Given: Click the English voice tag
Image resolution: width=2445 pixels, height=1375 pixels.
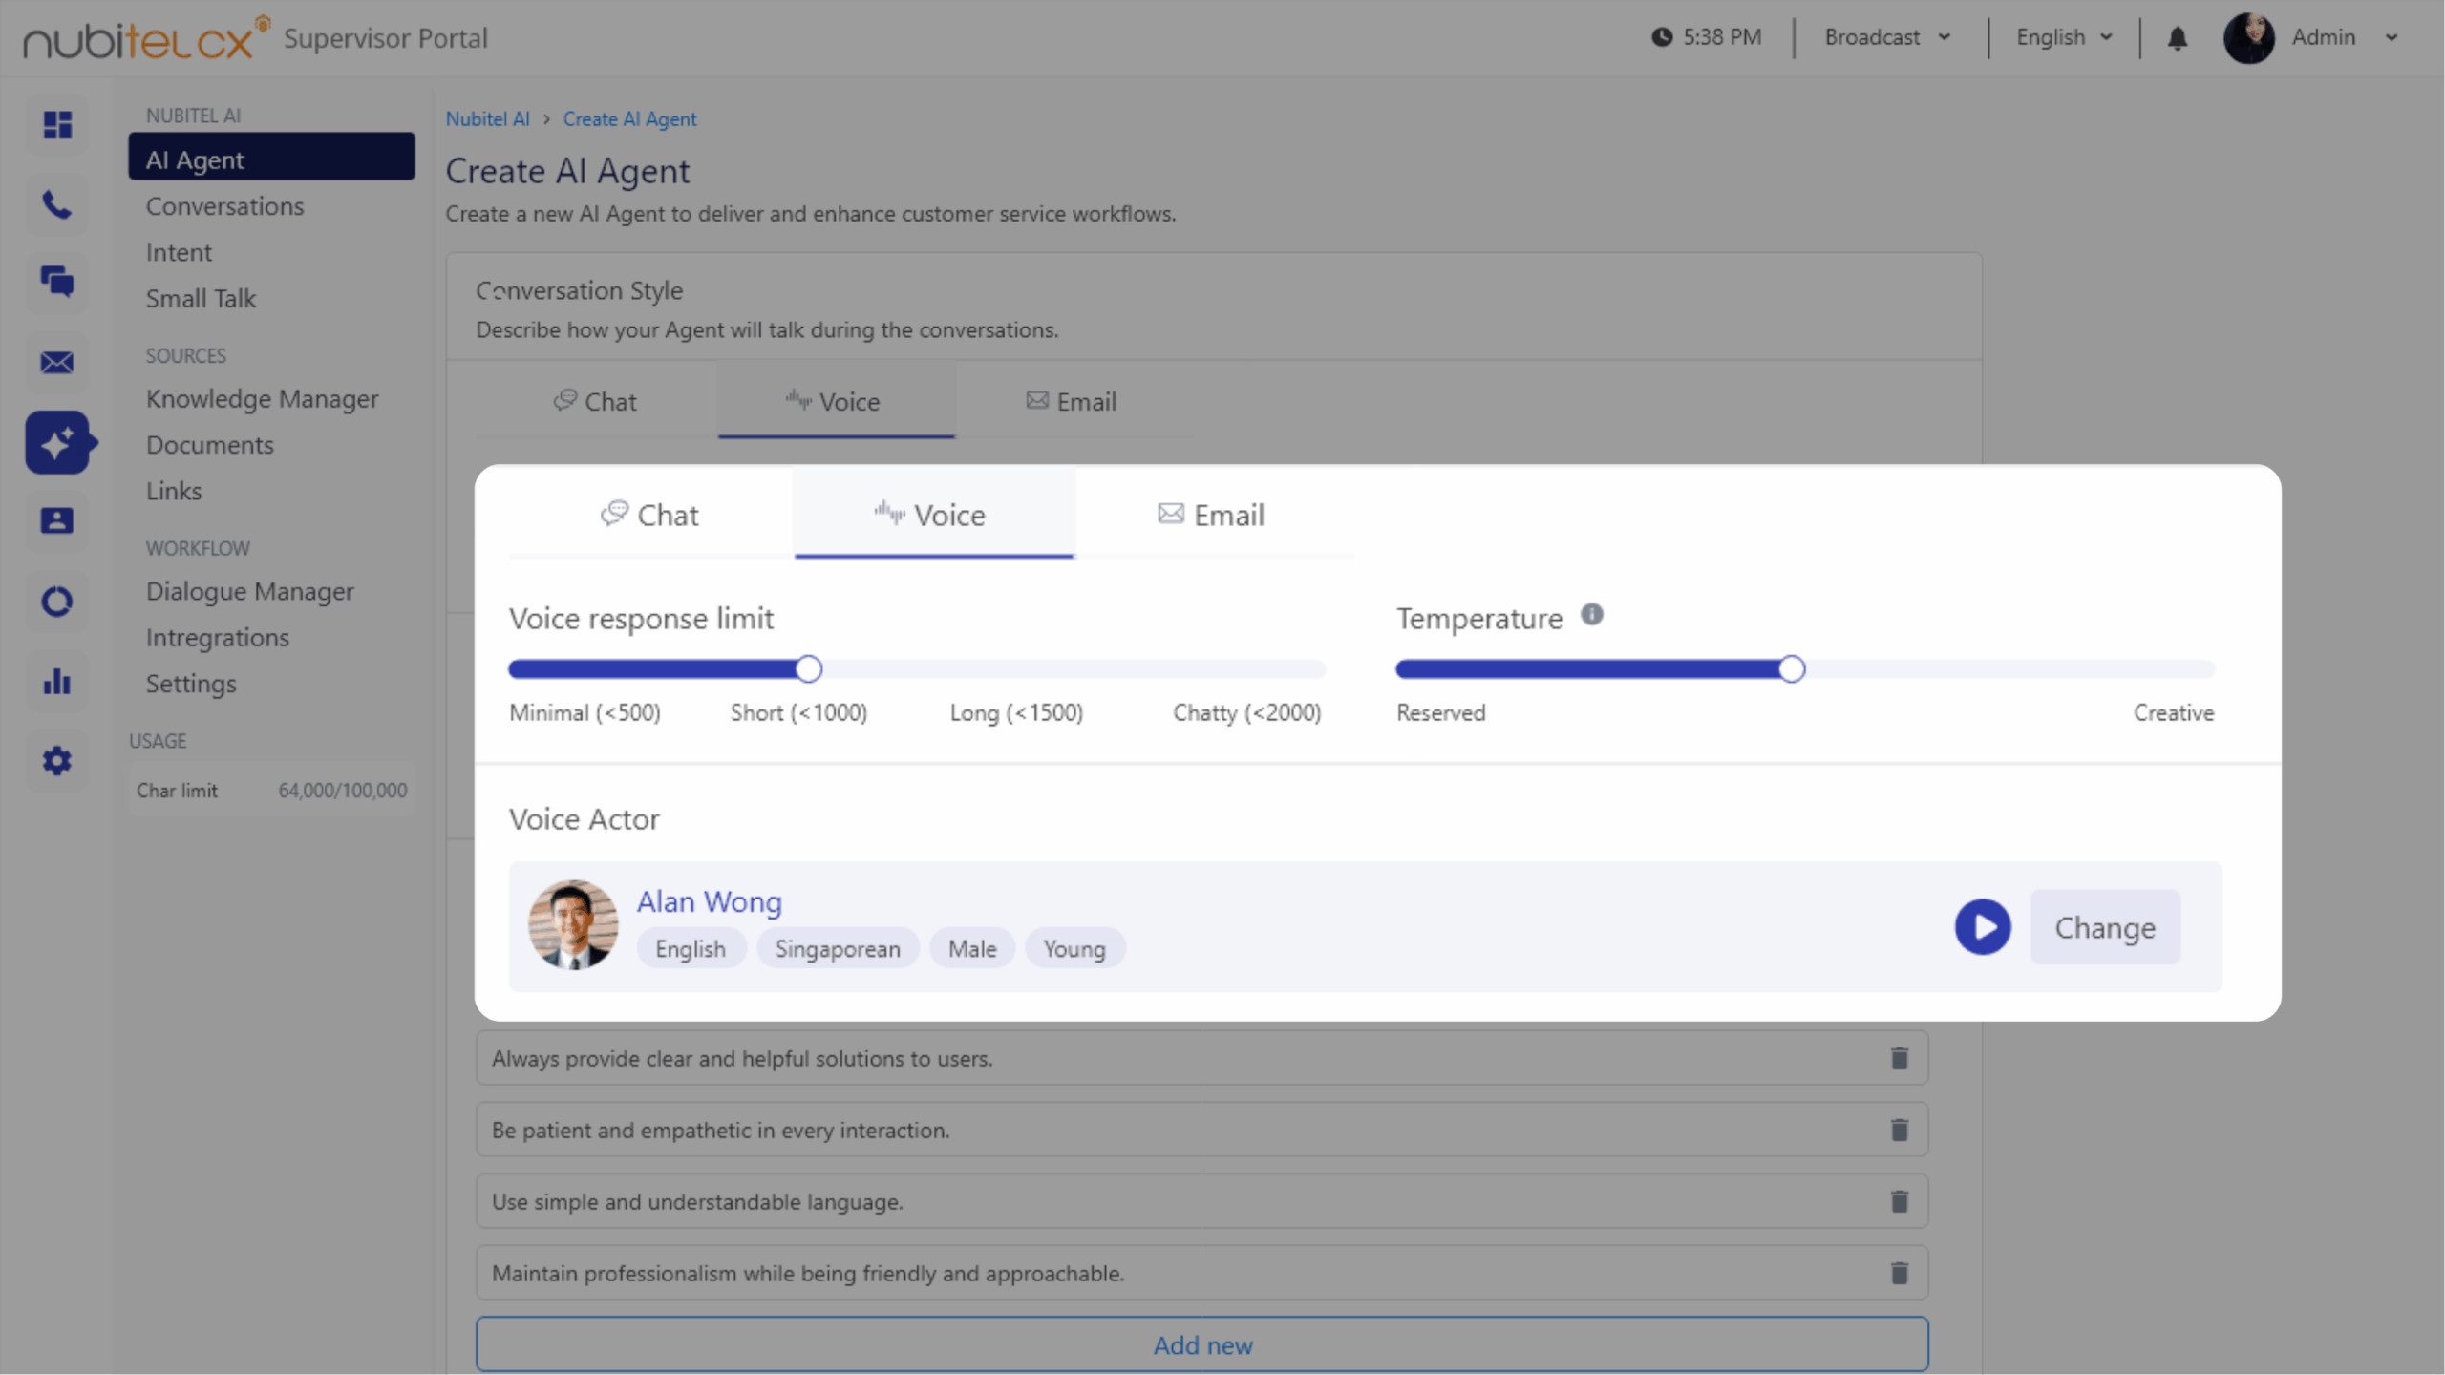Looking at the screenshot, I should tap(691, 948).
